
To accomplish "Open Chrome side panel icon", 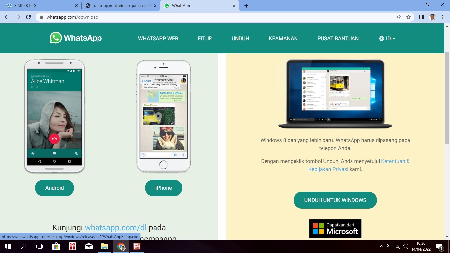I will click(x=421, y=17).
